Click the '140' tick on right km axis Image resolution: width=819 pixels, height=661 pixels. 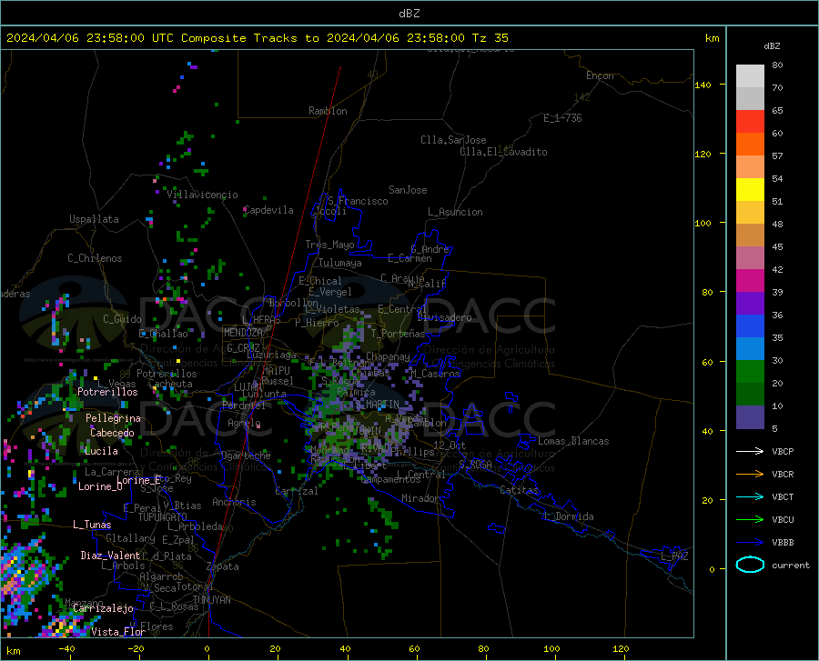[703, 85]
